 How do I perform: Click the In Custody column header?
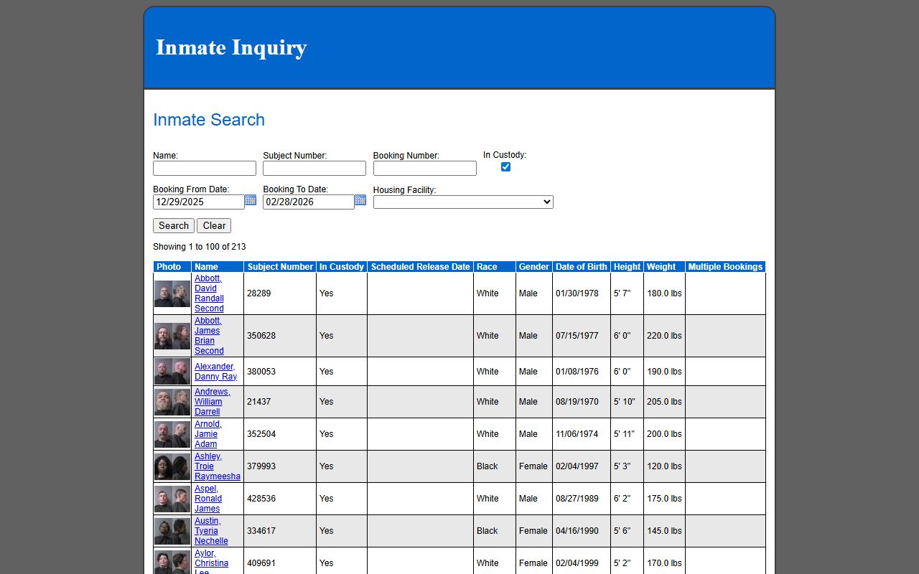click(x=342, y=267)
